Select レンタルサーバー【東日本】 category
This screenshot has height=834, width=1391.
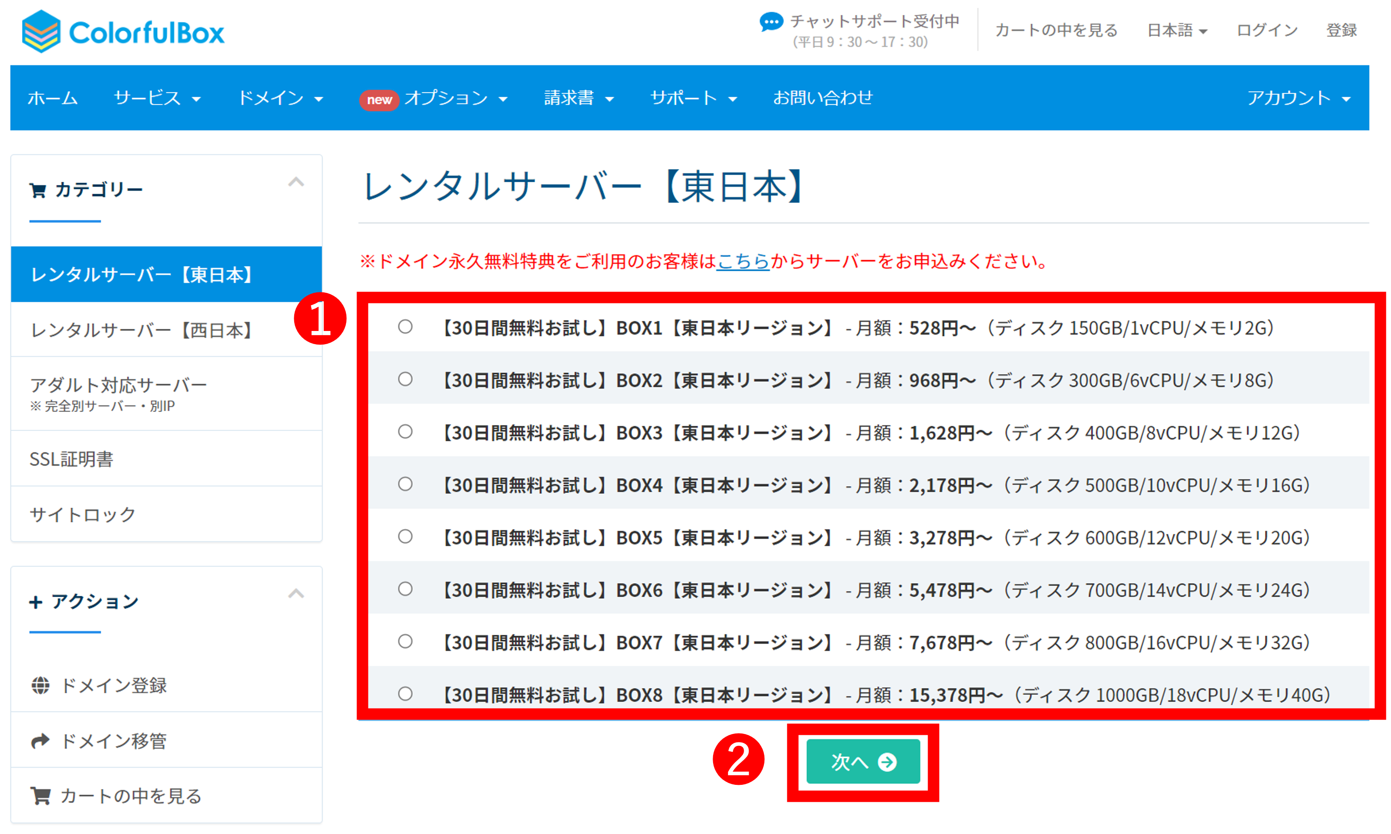(167, 274)
